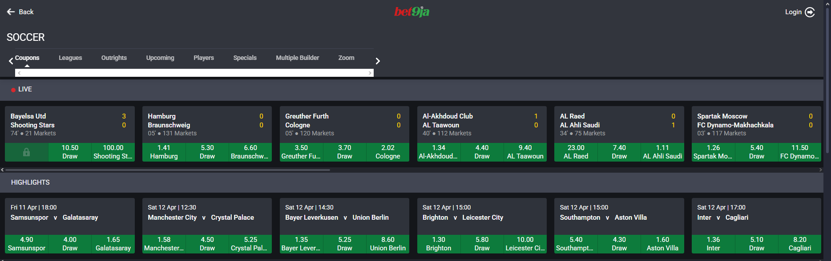Bet on Southampton at 5.40
Screen dimensions: 831x261
576,244
